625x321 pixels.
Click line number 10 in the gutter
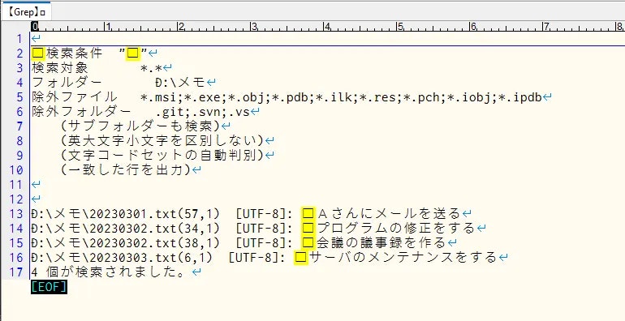tap(16, 170)
